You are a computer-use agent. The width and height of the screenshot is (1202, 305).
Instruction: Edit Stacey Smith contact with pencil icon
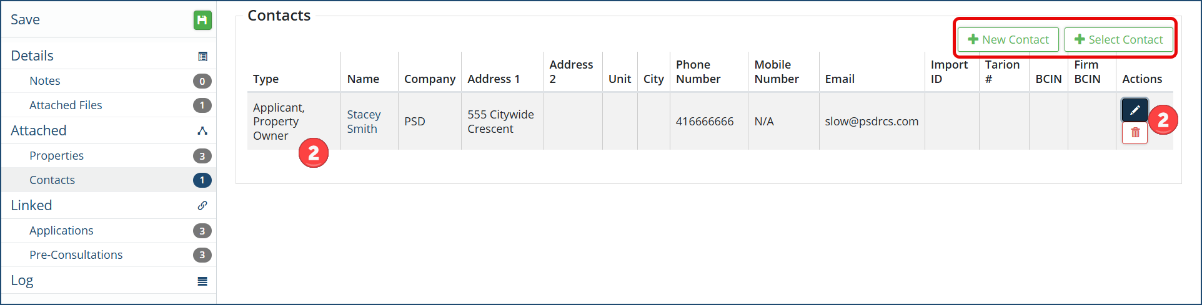(x=1135, y=110)
